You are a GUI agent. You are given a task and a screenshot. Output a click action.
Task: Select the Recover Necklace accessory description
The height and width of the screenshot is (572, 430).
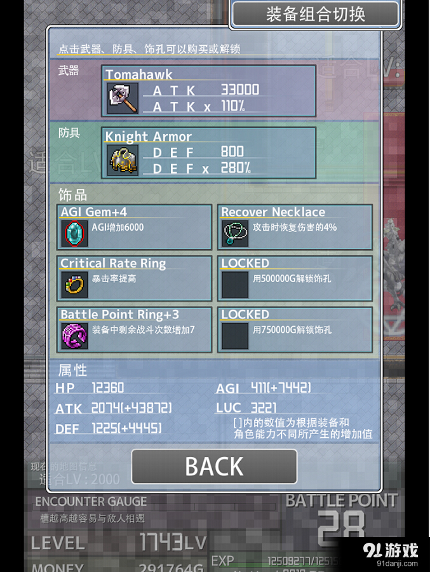tap(295, 228)
